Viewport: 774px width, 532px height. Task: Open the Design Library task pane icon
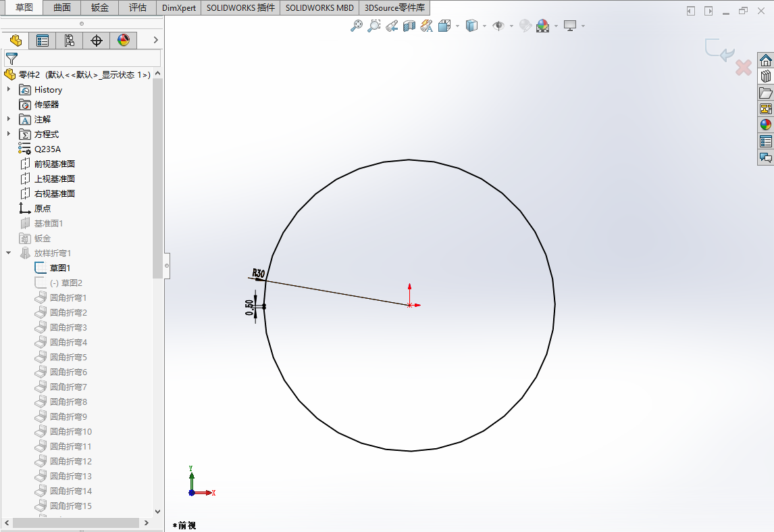pos(766,76)
